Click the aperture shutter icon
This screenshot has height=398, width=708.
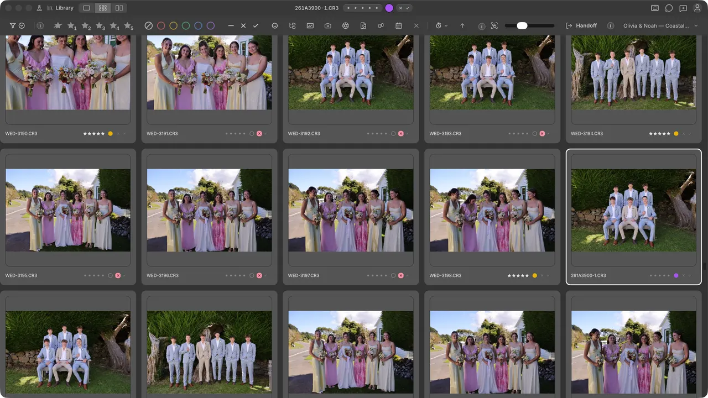click(x=346, y=26)
